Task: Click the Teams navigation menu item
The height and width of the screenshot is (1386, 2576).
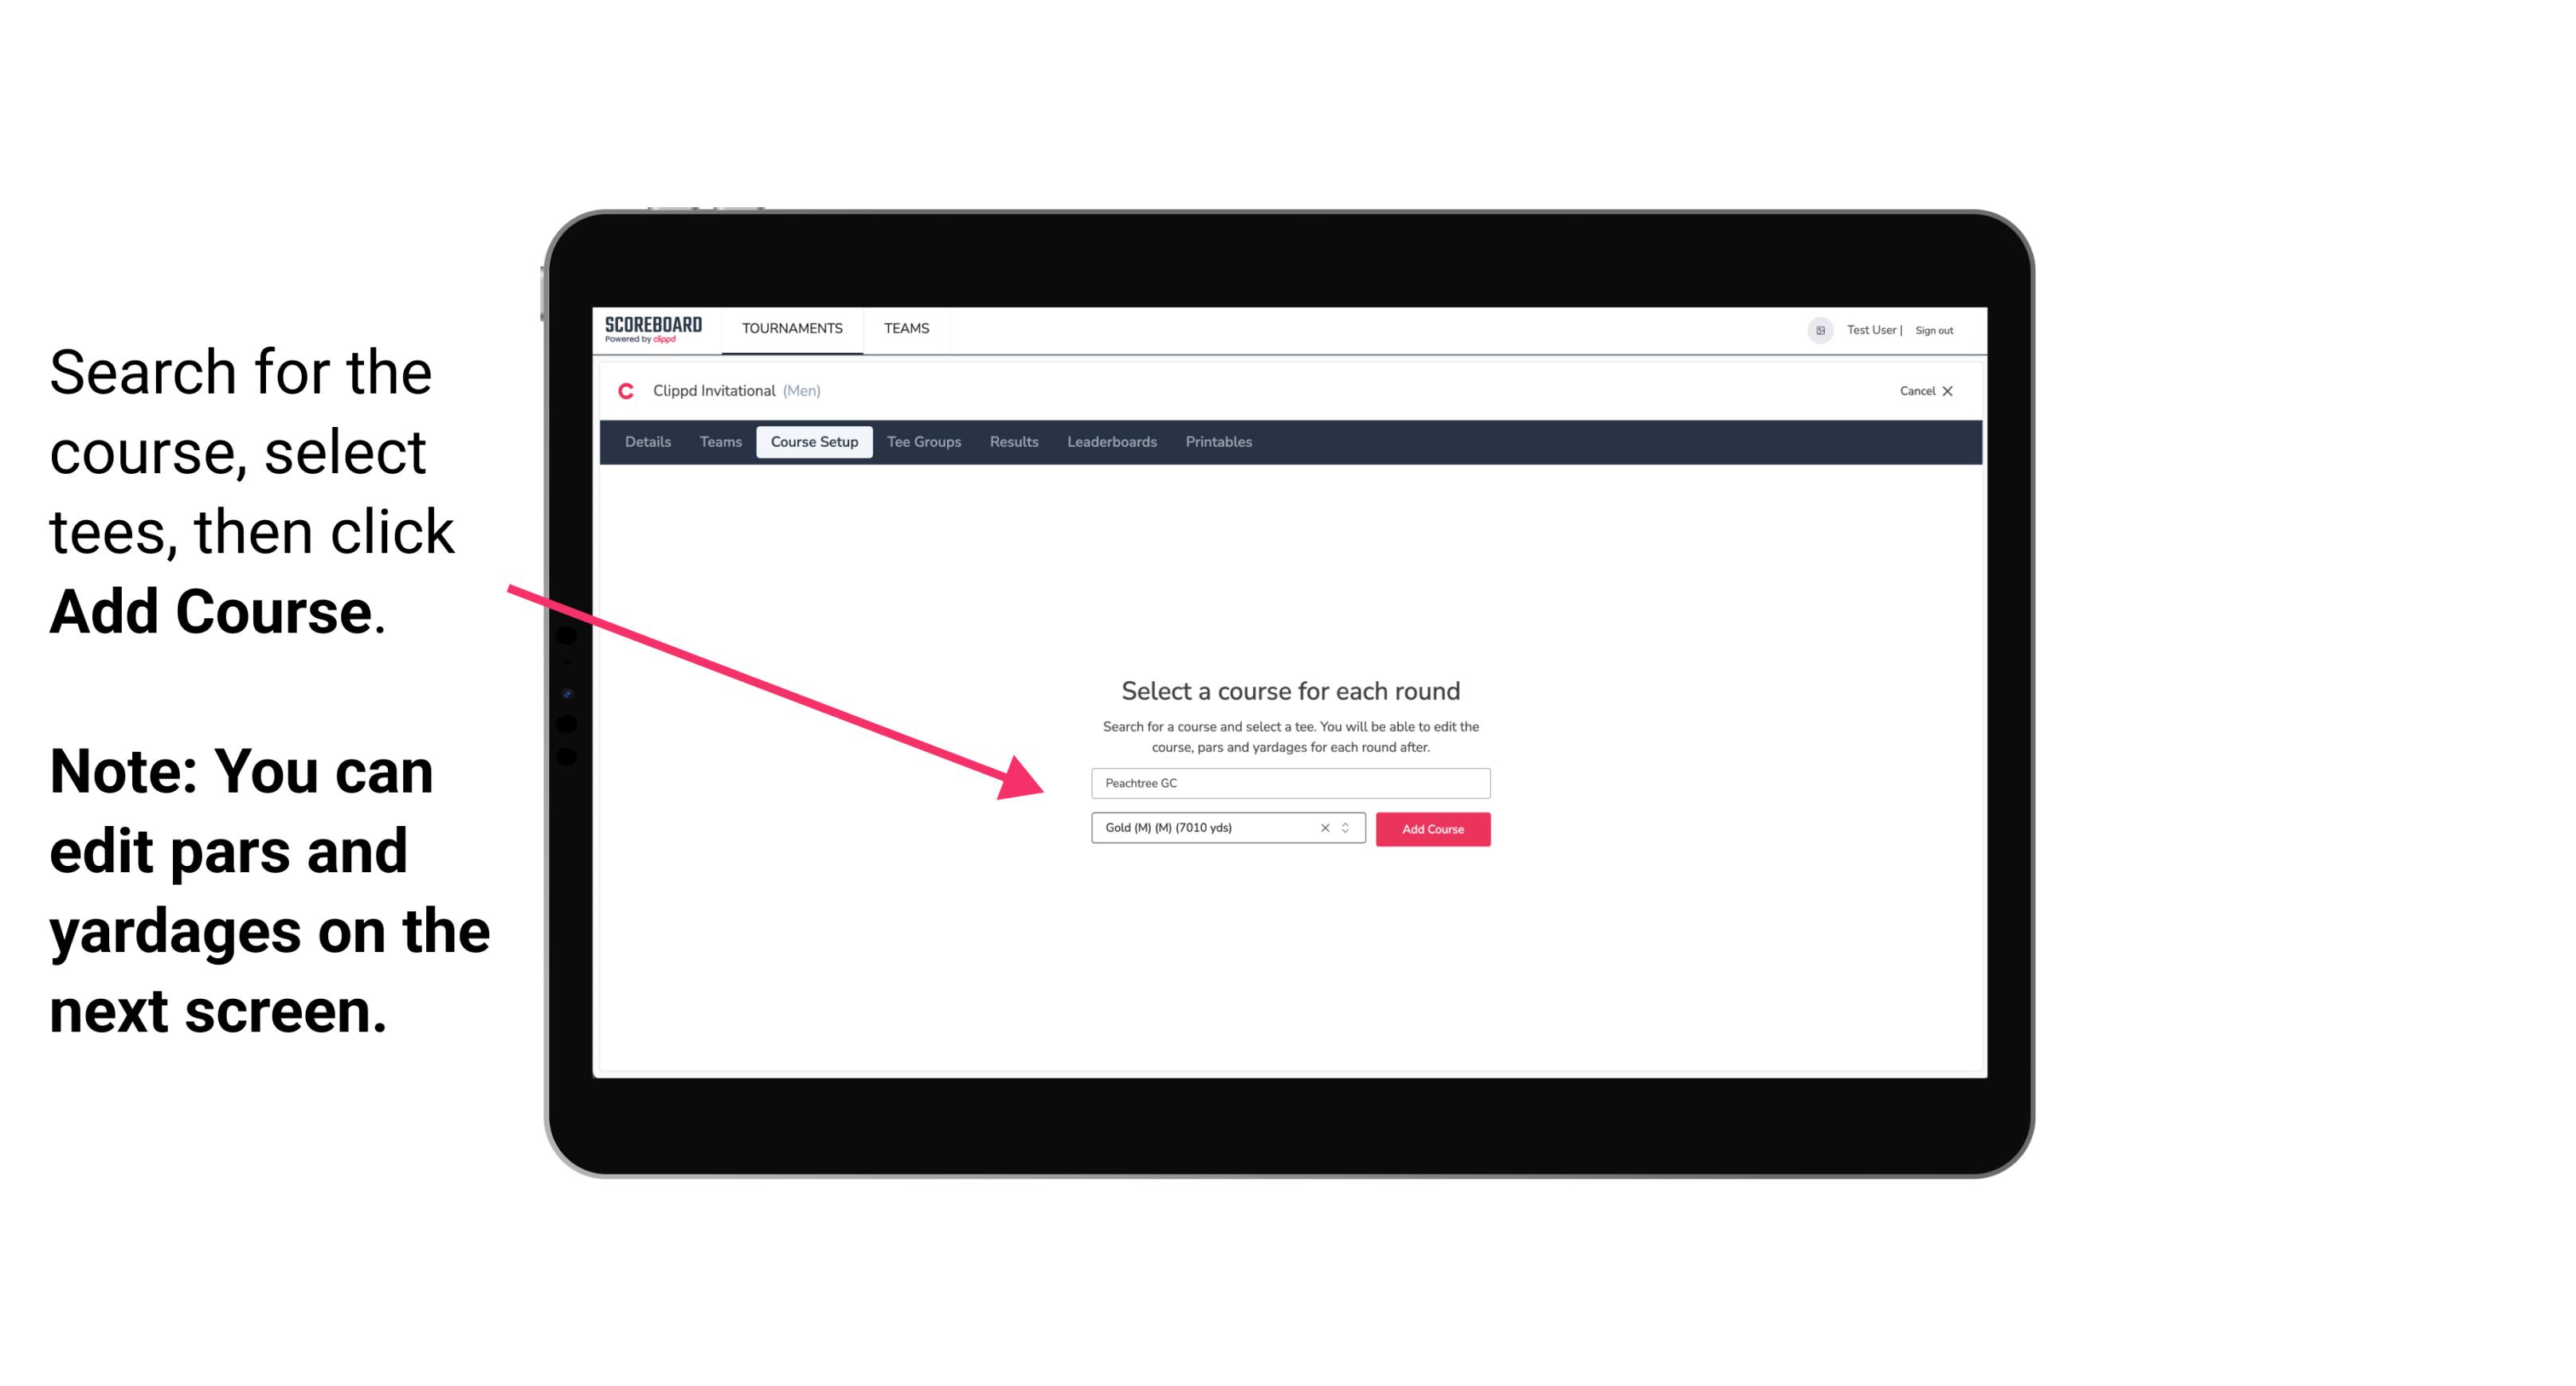Action: point(904,330)
